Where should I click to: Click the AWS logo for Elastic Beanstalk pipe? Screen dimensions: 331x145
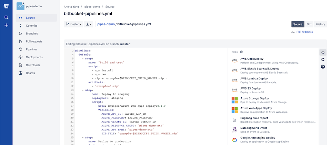coord(234,70)
